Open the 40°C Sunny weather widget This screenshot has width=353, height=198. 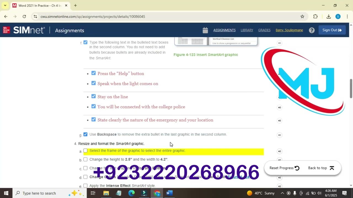[x=261, y=193]
